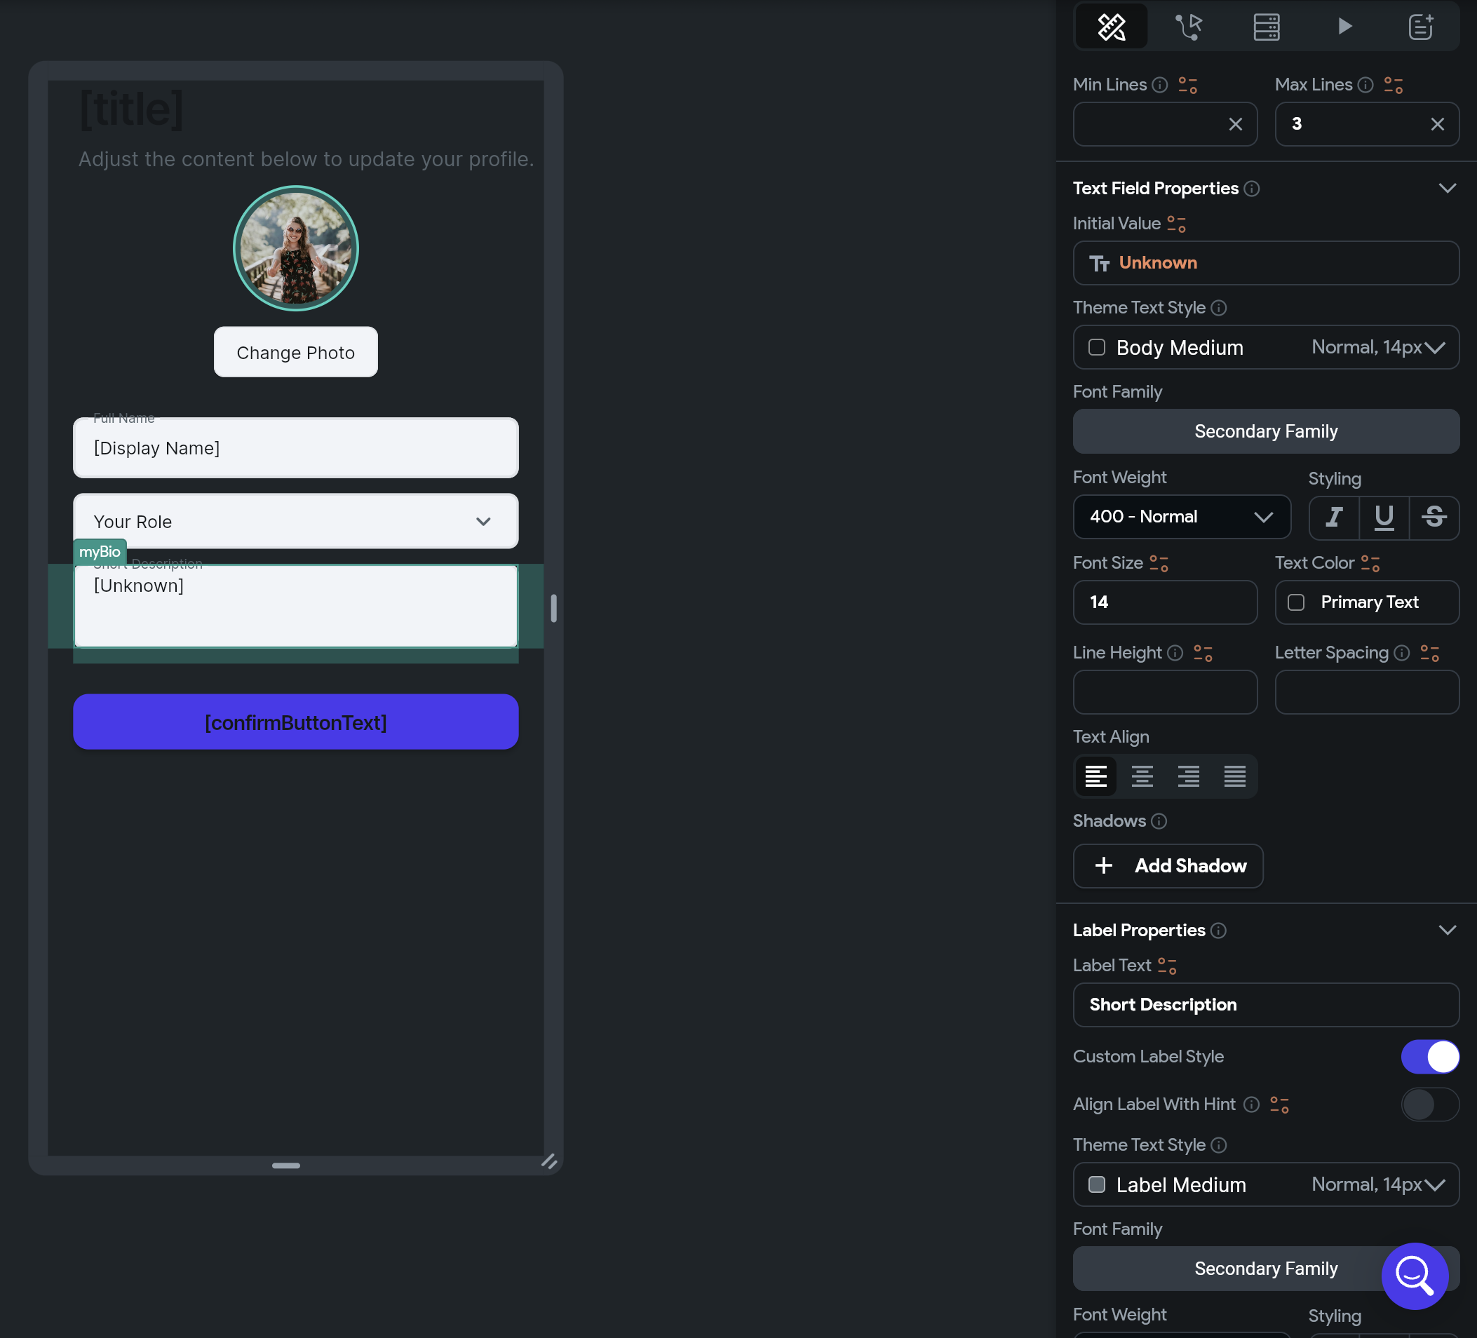Align text left

click(x=1095, y=776)
